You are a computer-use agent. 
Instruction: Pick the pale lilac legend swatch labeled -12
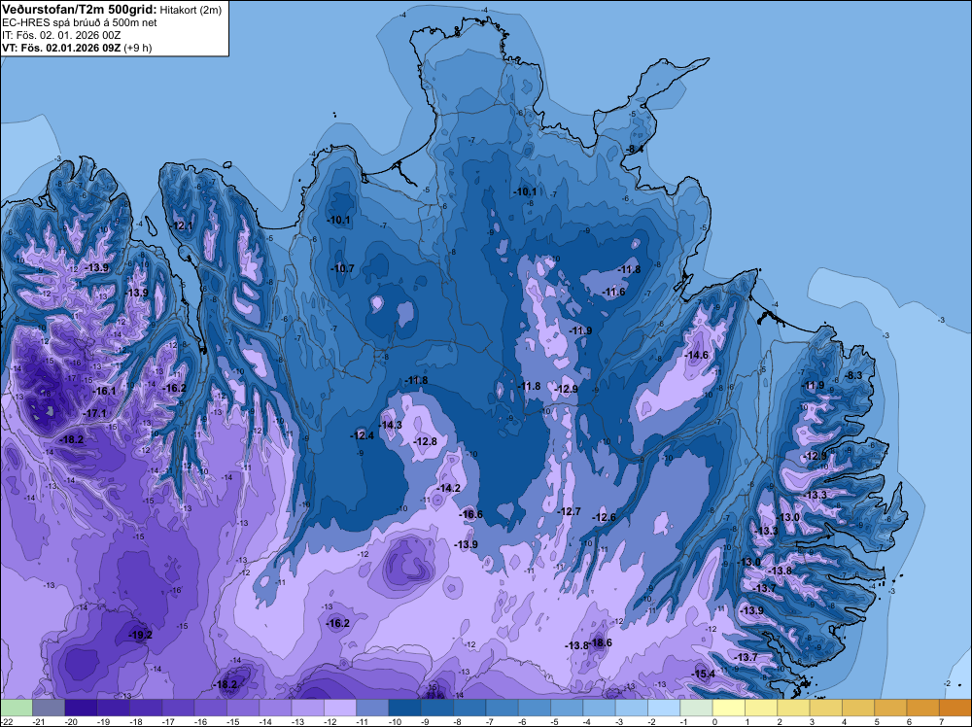tap(339, 708)
